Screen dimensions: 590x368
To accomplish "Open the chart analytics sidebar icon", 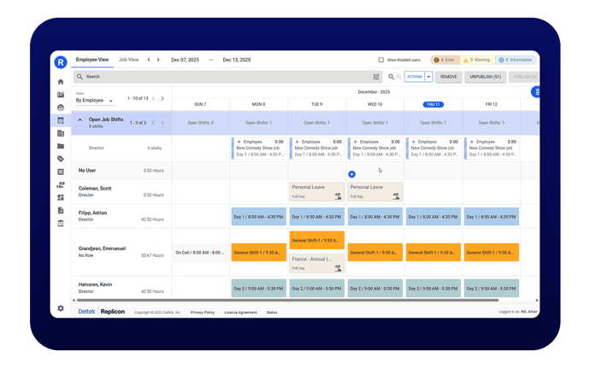I will pos(61,95).
